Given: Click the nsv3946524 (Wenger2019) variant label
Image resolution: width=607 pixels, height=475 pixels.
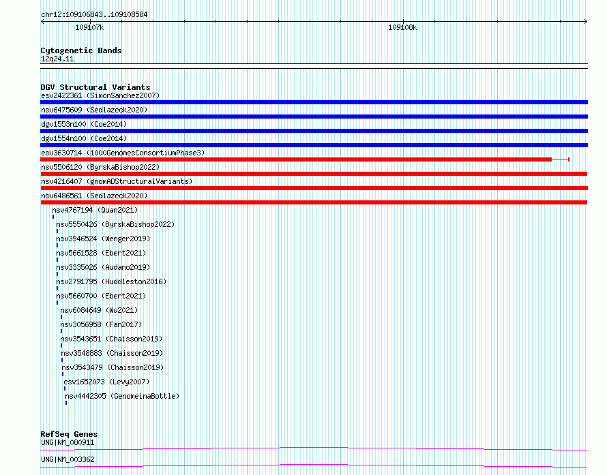Looking at the screenshot, I should tap(103, 239).
